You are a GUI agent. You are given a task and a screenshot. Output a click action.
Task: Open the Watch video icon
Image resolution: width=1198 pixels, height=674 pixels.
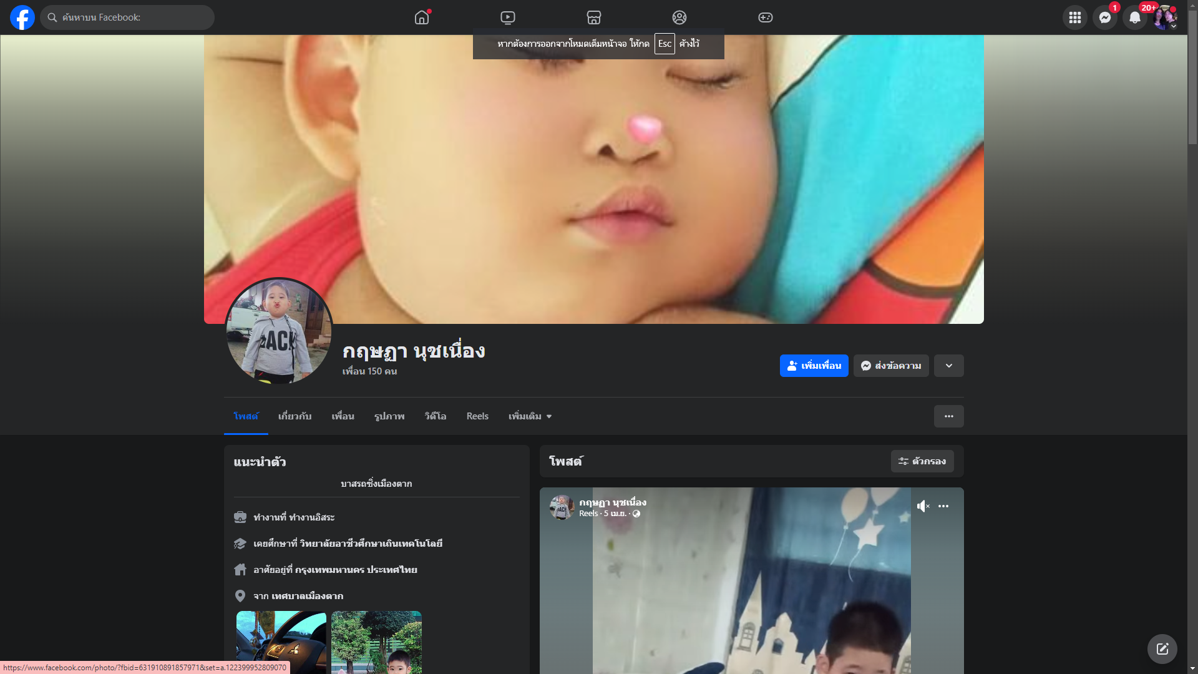tap(508, 17)
